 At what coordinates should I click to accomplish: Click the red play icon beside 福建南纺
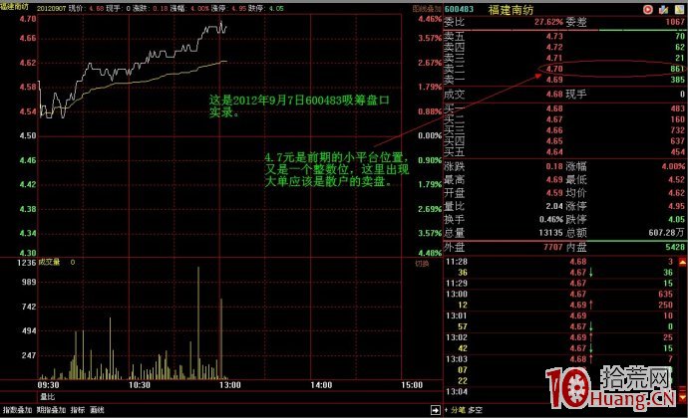pyautogui.click(x=648, y=9)
